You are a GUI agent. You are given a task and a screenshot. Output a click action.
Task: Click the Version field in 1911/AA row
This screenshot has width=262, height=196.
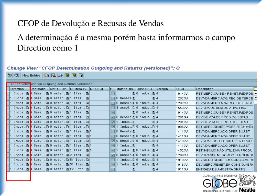click(x=166, y=169)
